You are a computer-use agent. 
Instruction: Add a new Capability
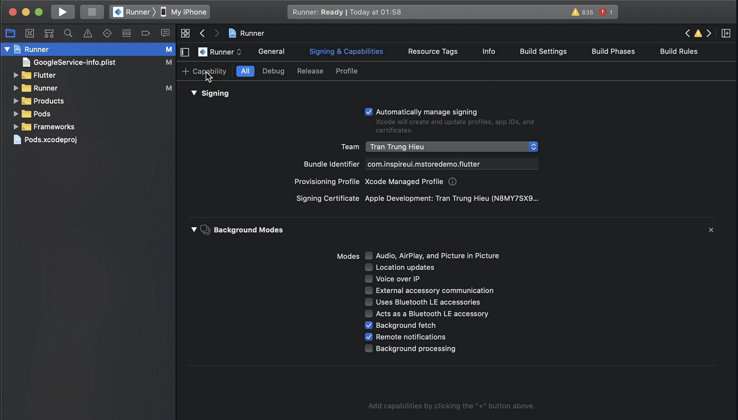tap(204, 71)
